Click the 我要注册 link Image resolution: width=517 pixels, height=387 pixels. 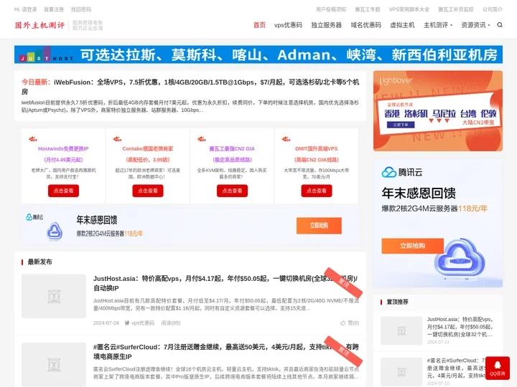(x=54, y=9)
